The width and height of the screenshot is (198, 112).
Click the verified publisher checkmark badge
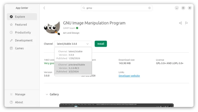tap(77, 28)
